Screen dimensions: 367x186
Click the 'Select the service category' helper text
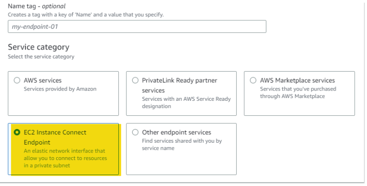point(41,57)
